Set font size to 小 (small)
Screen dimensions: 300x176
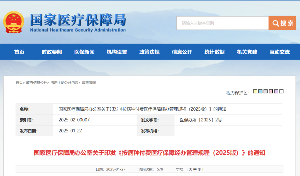click(199, 169)
